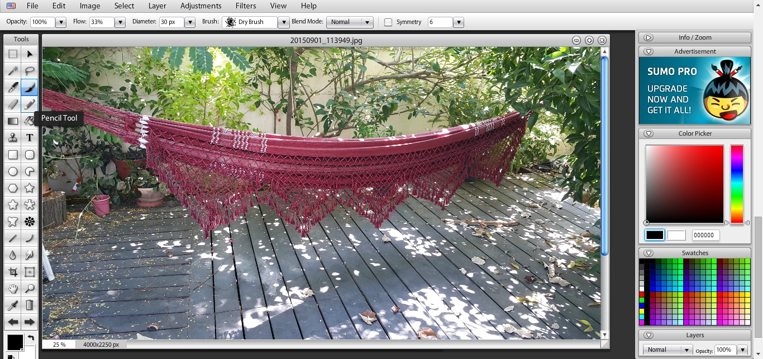Click the undo left arrow in Tools

tap(13, 322)
